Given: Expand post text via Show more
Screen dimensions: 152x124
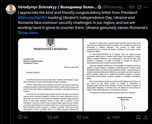Looking at the screenshot, I should pyautogui.click(x=28, y=33).
